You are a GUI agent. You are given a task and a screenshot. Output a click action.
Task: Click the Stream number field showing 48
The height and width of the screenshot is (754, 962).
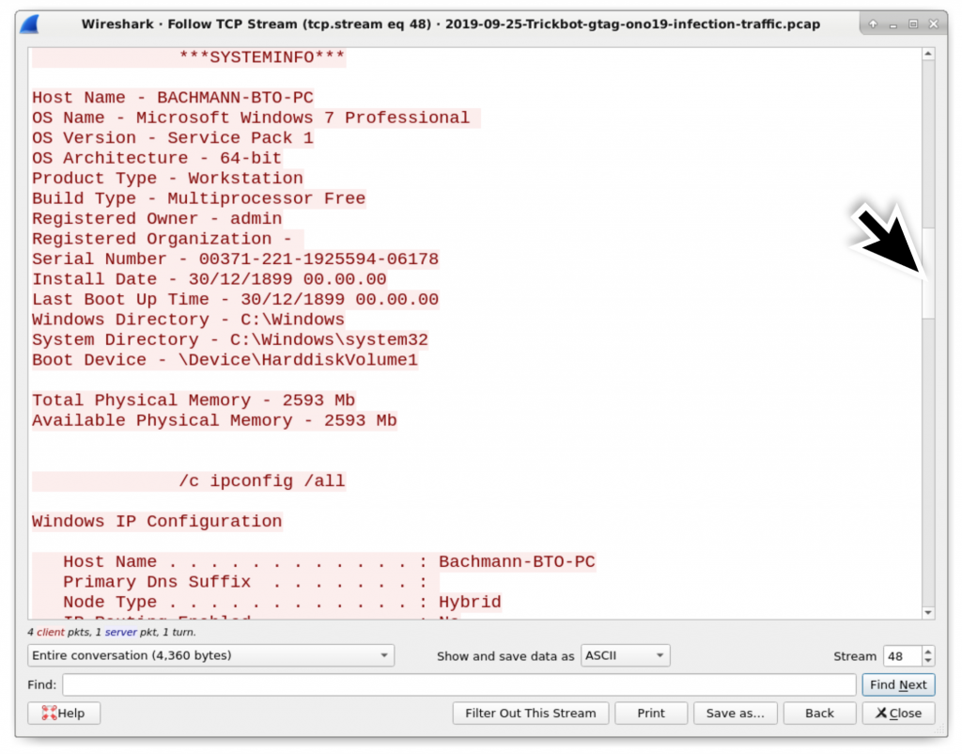tap(902, 656)
